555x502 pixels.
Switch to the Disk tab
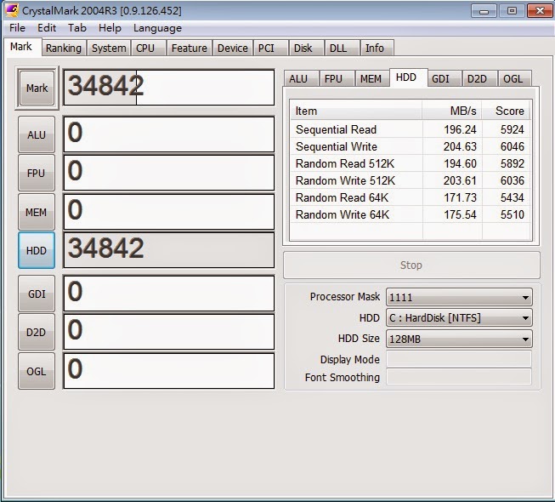click(306, 48)
